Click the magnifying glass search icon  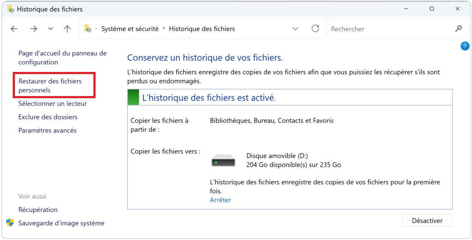(x=458, y=28)
